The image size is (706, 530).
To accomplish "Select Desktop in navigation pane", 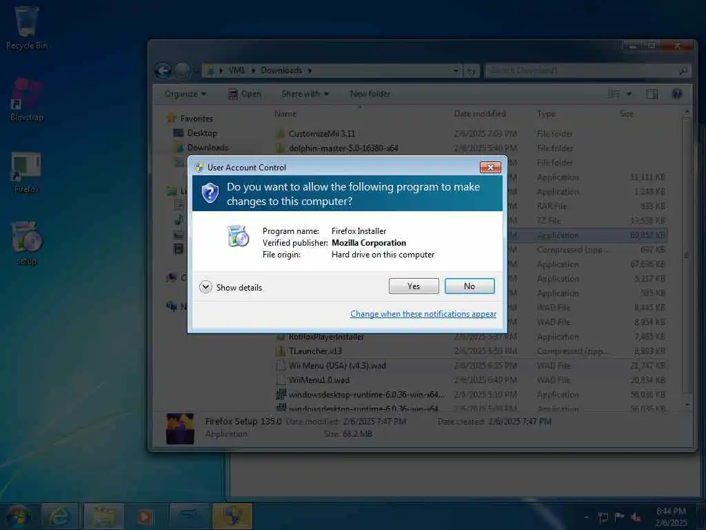I will coord(202,133).
